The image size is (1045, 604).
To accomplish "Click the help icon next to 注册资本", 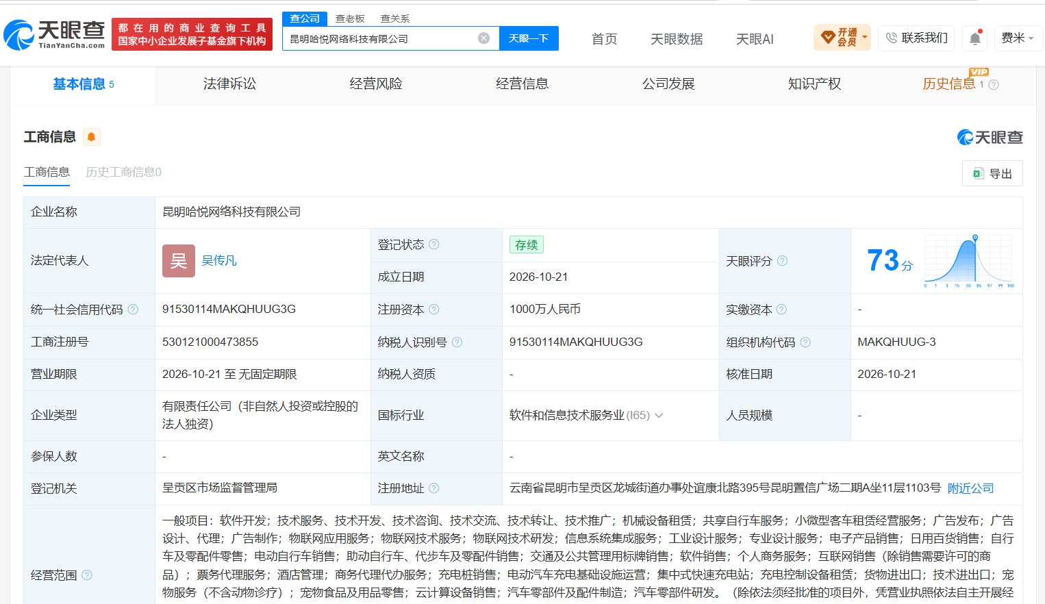I will click(434, 310).
